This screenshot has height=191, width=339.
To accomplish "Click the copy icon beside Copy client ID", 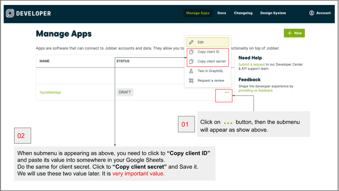I will (191, 52).
